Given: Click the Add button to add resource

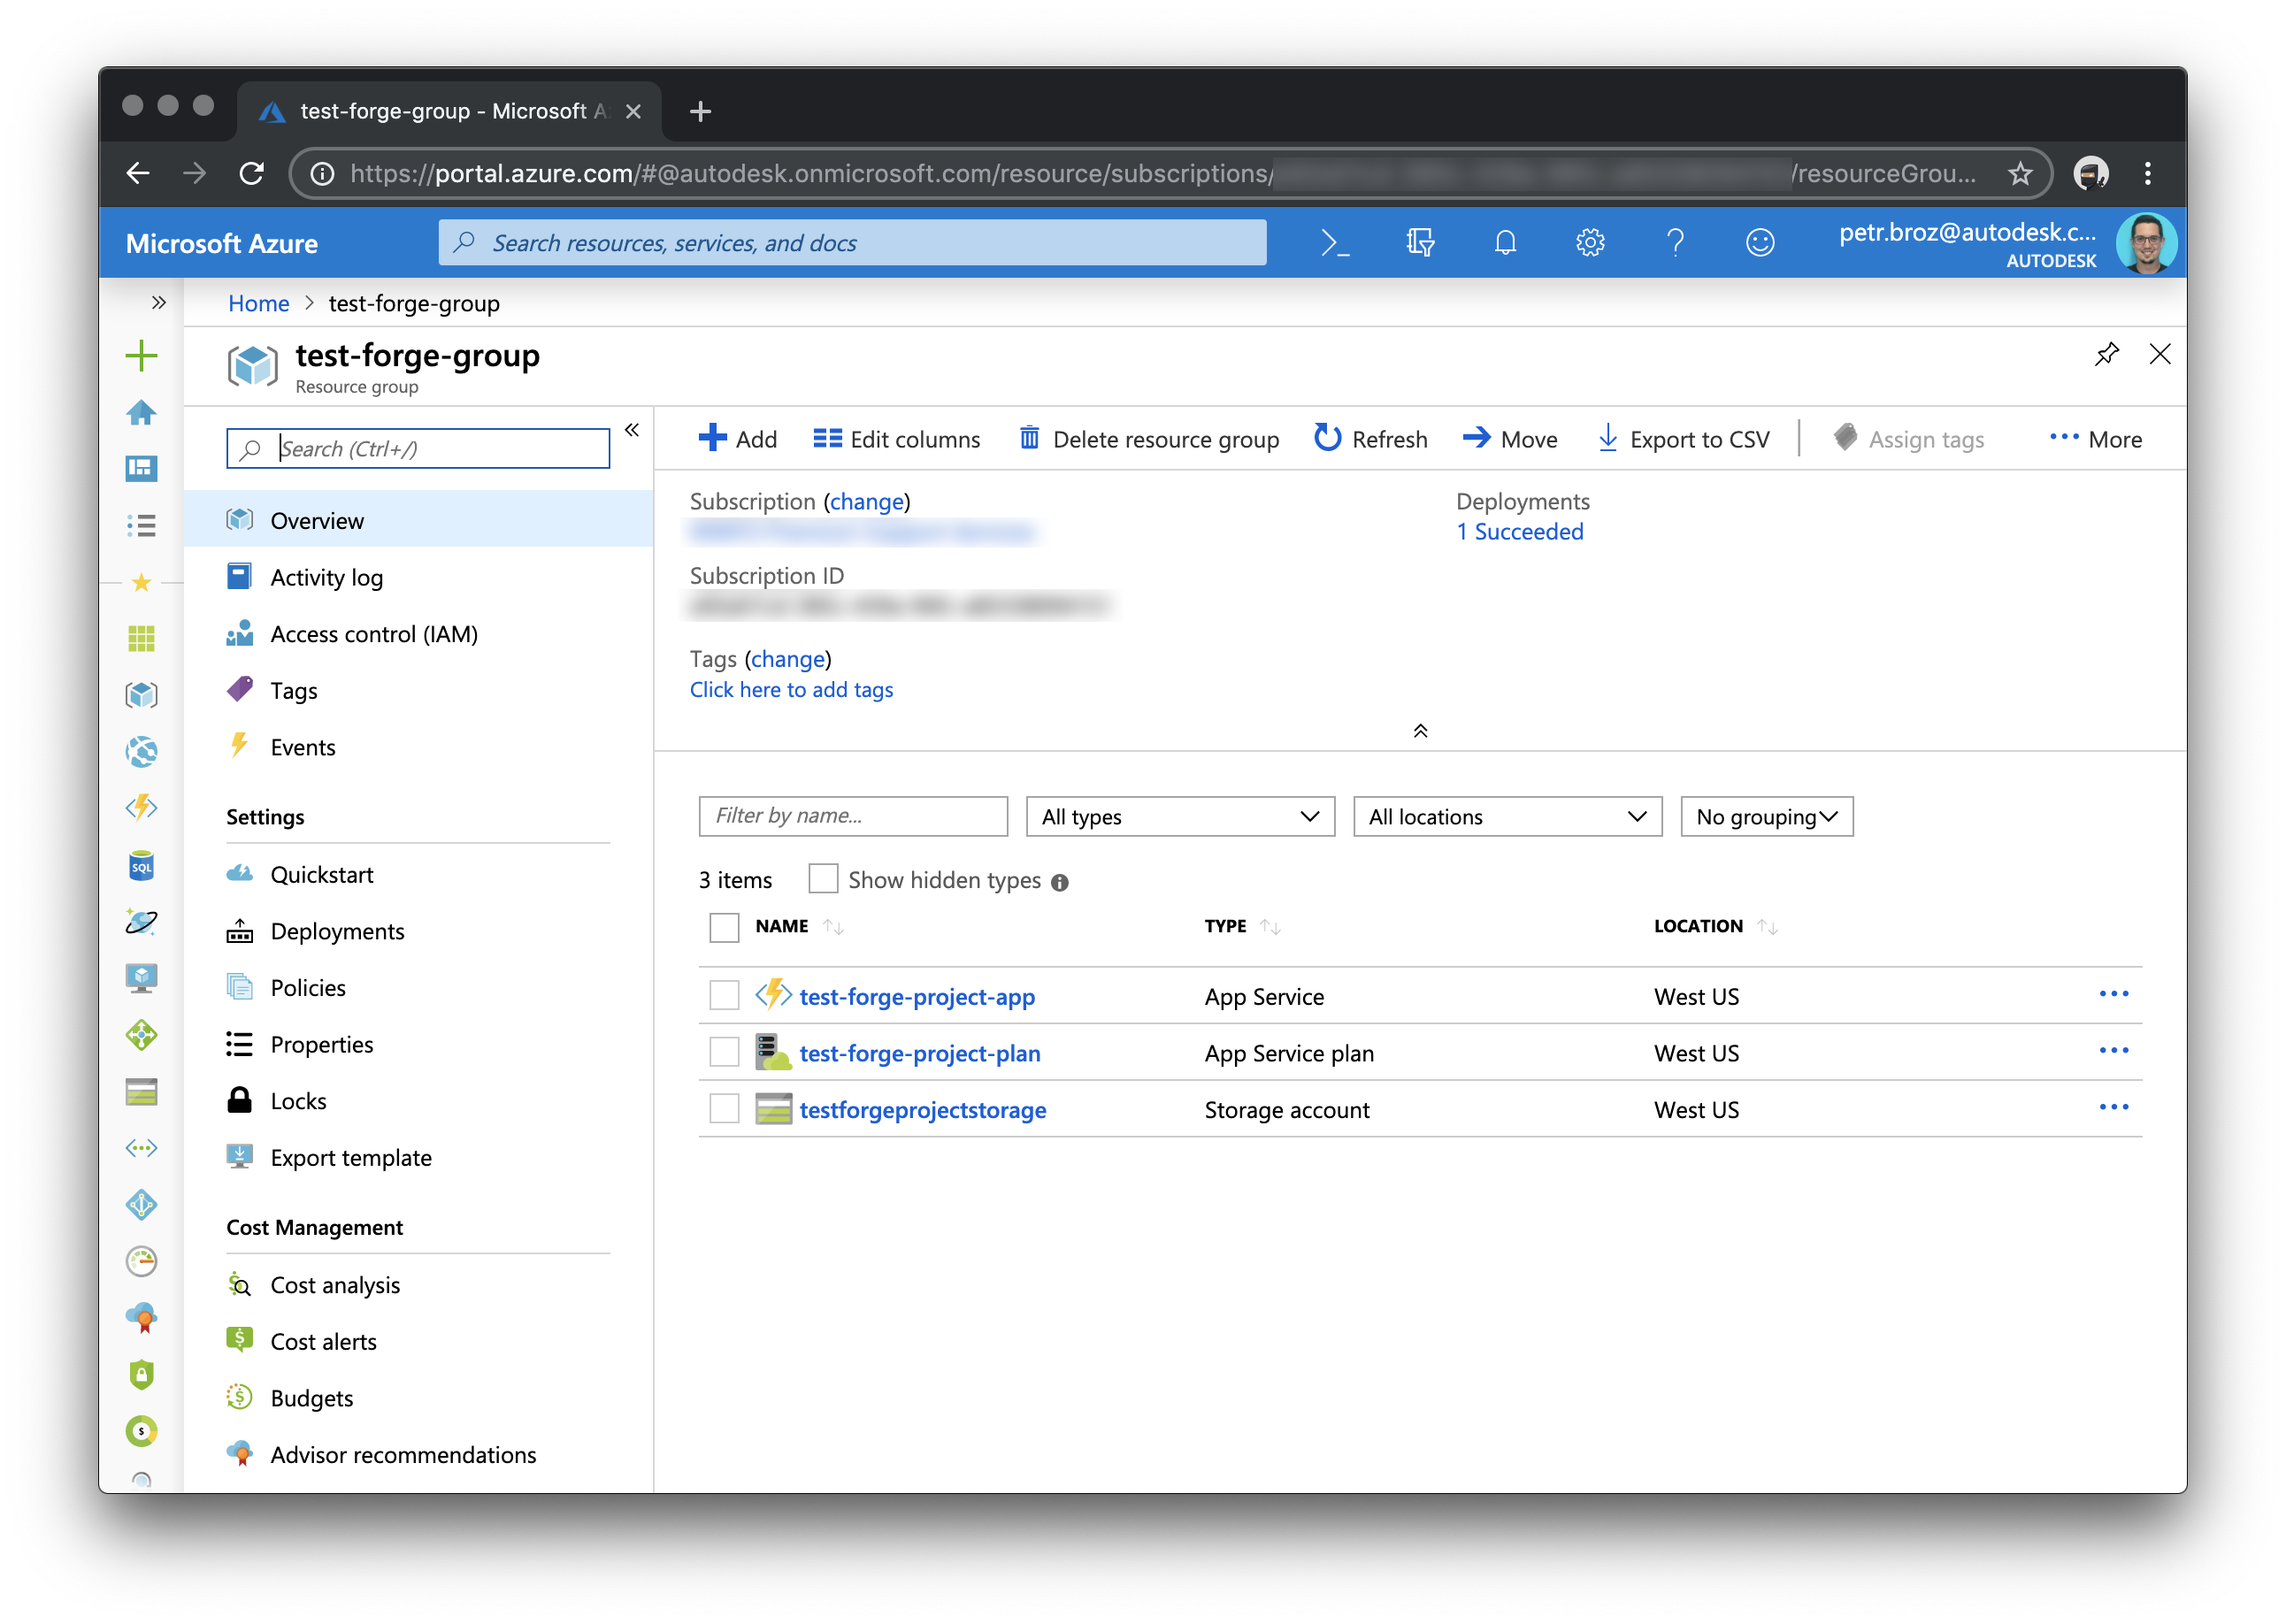Looking at the screenshot, I should click(x=736, y=438).
